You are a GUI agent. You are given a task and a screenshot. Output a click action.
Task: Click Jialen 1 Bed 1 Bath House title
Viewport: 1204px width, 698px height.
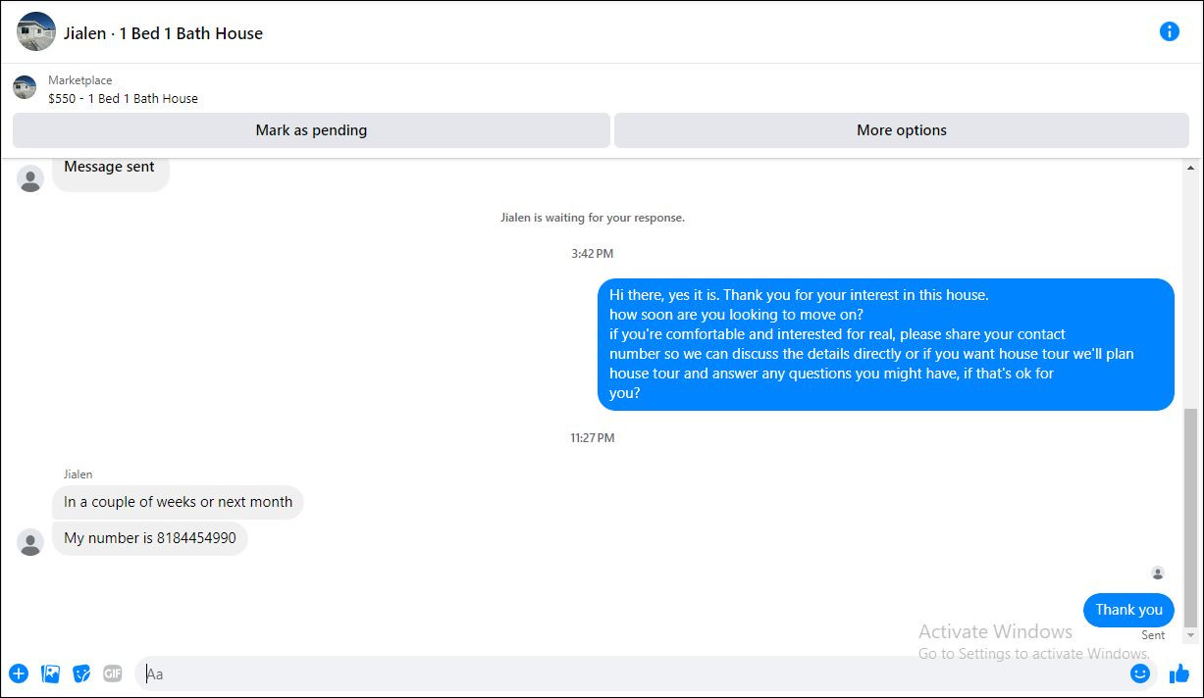(163, 33)
